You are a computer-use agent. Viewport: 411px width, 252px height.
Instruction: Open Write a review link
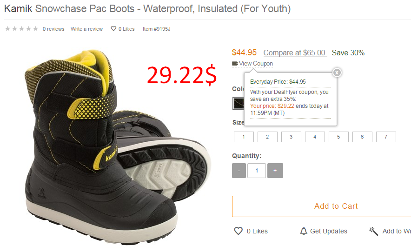(x=86, y=29)
